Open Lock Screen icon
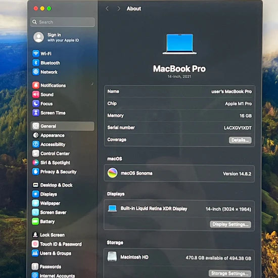Viewport: 278px width, 278px height. click(35, 235)
